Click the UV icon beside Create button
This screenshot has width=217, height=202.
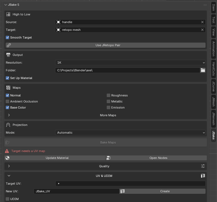click(123, 191)
